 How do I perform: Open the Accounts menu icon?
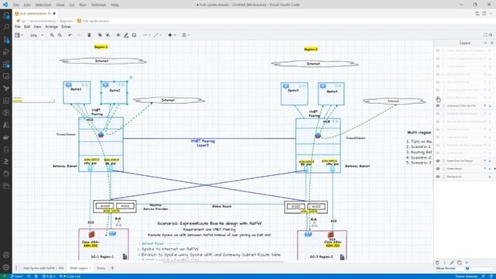(6, 255)
